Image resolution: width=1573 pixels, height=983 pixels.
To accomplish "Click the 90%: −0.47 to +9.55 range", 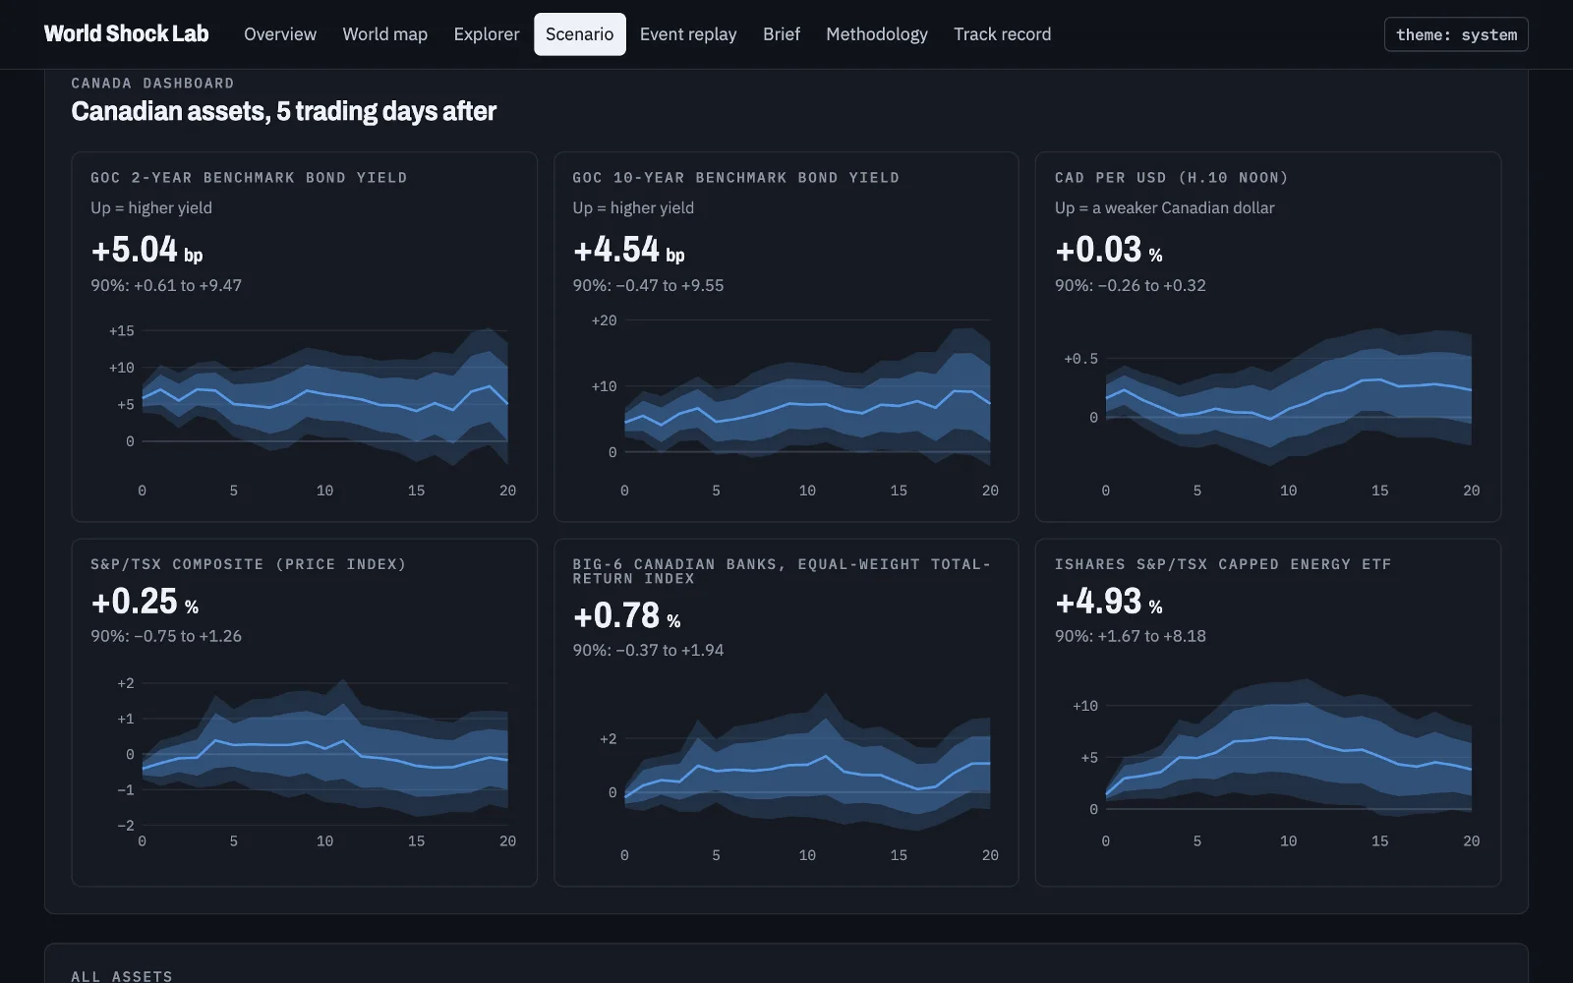I will pyautogui.click(x=649, y=285).
